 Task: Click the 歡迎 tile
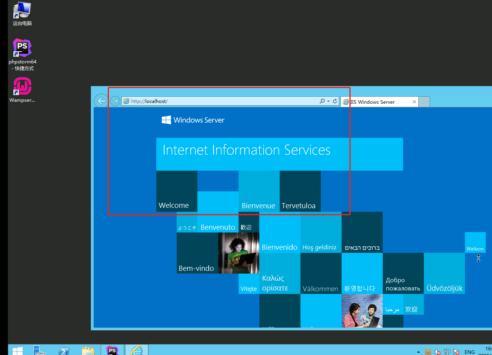click(x=249, y=222)
